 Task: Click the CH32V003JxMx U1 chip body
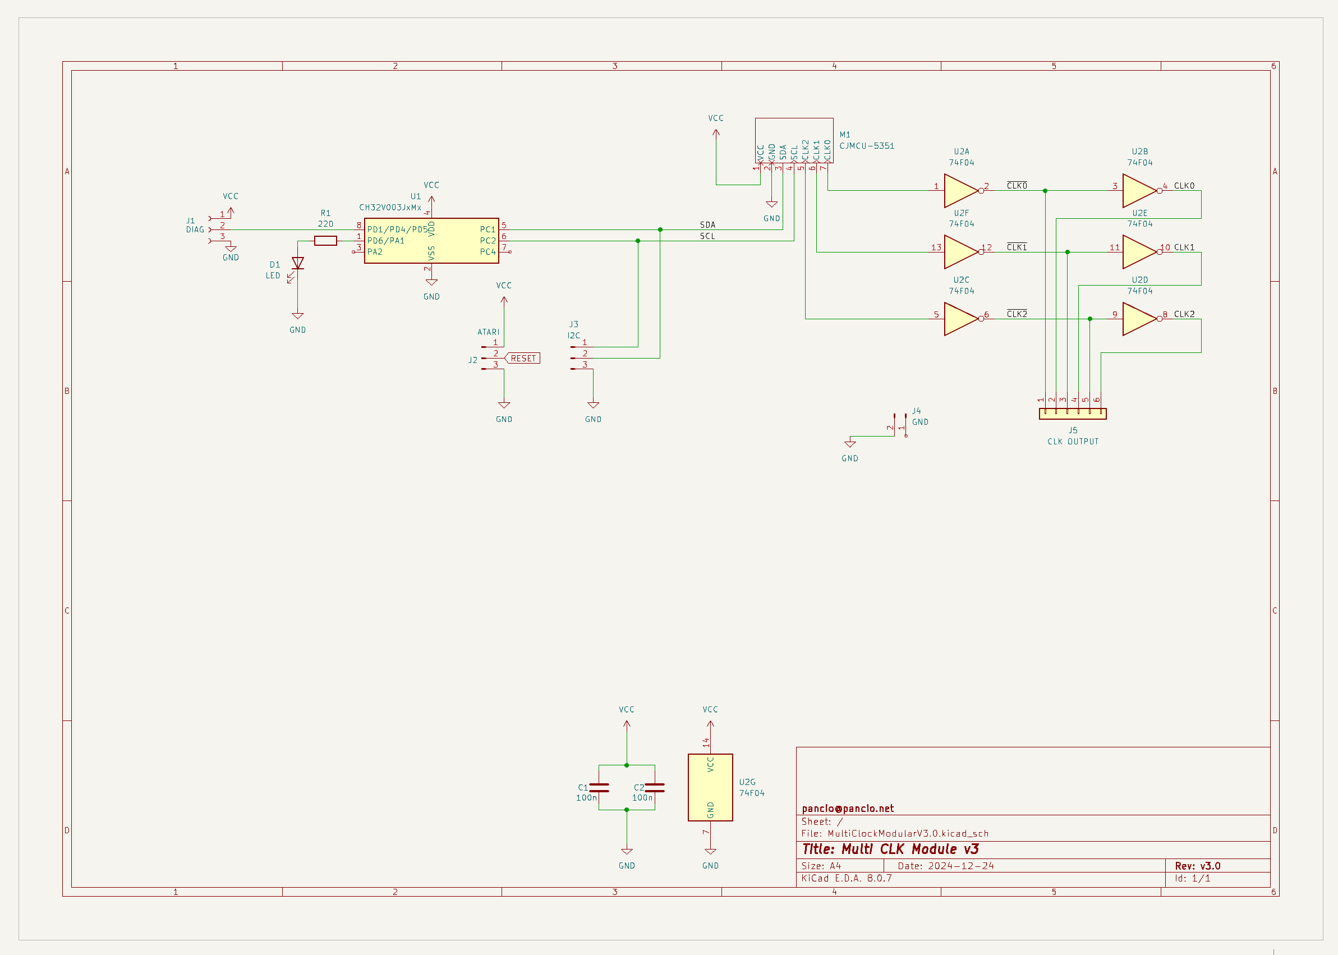coord(431,241)
